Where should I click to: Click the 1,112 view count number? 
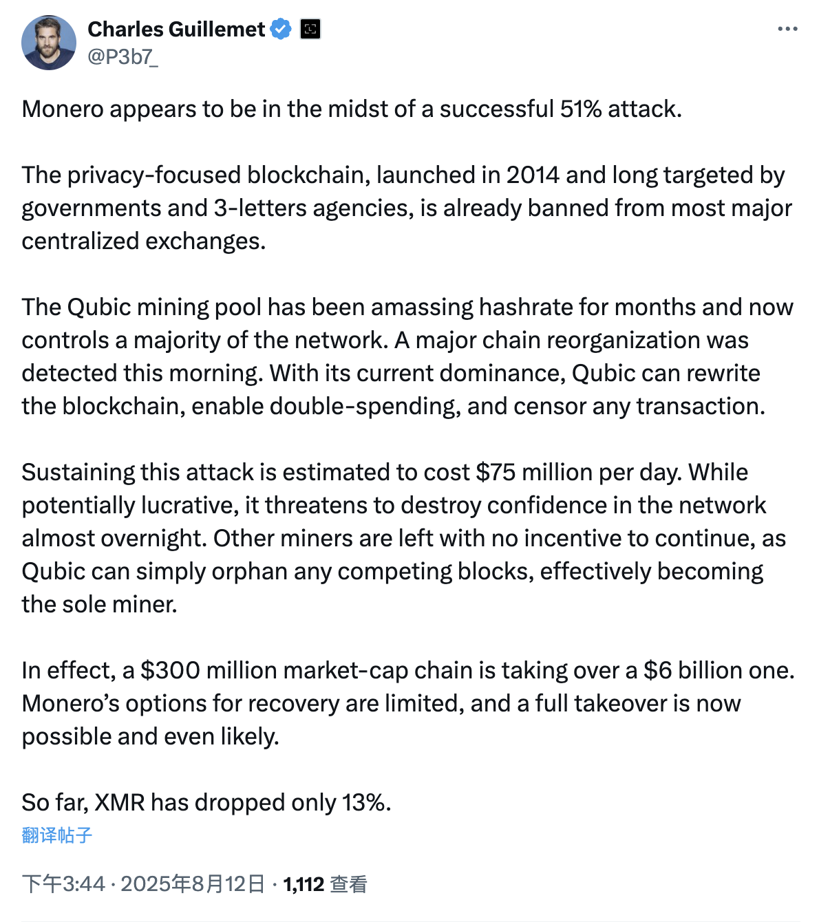pyautogui.click(x=304, y=884)
